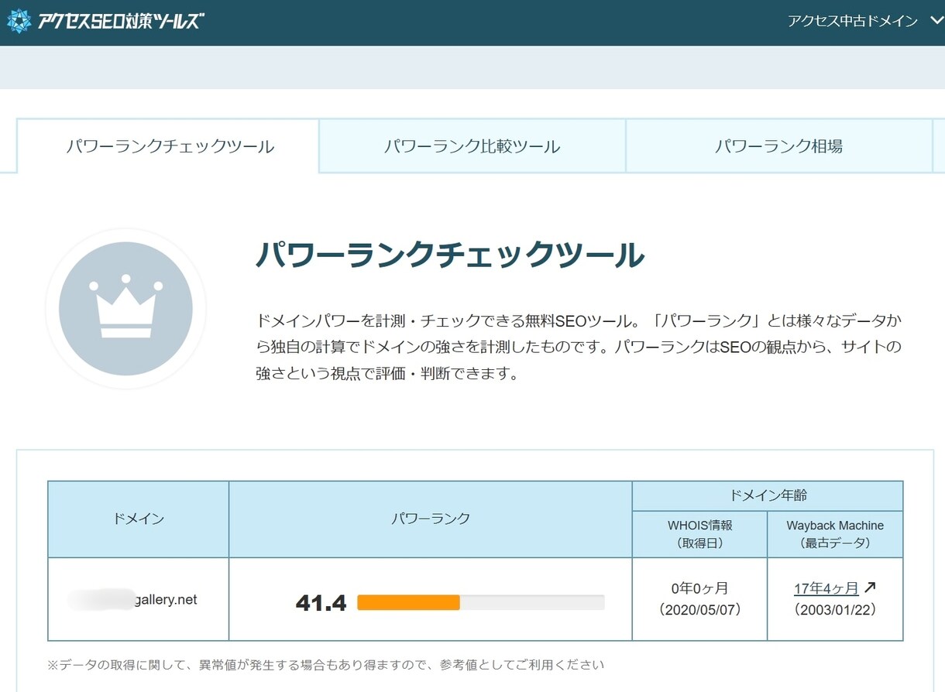Image resolution: width=945 pixels, height=692 pixels.
Task: Click the アクセスSEO対策ツールズ site title text
Action: (120, 21)
